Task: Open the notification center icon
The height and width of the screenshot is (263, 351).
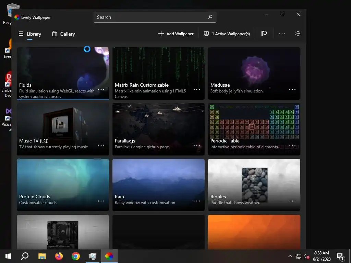Action: point(340,257)
